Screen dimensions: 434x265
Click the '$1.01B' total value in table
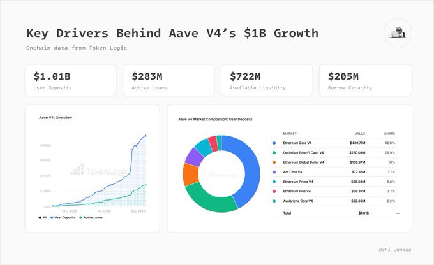tap(363, 213)
